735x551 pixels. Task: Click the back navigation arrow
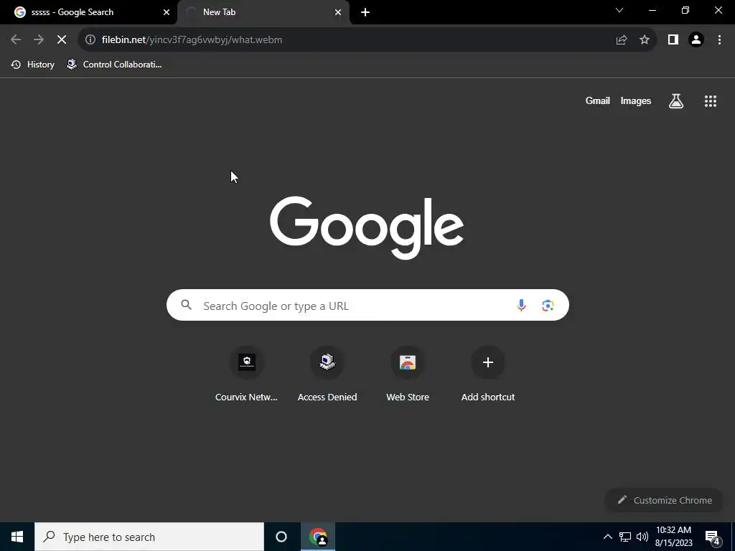point(16,40)
